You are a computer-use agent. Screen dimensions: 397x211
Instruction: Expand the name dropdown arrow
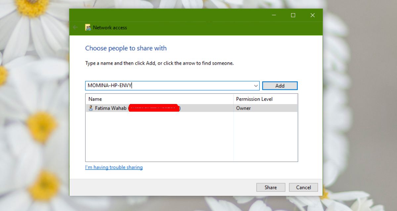pos(256,86)
